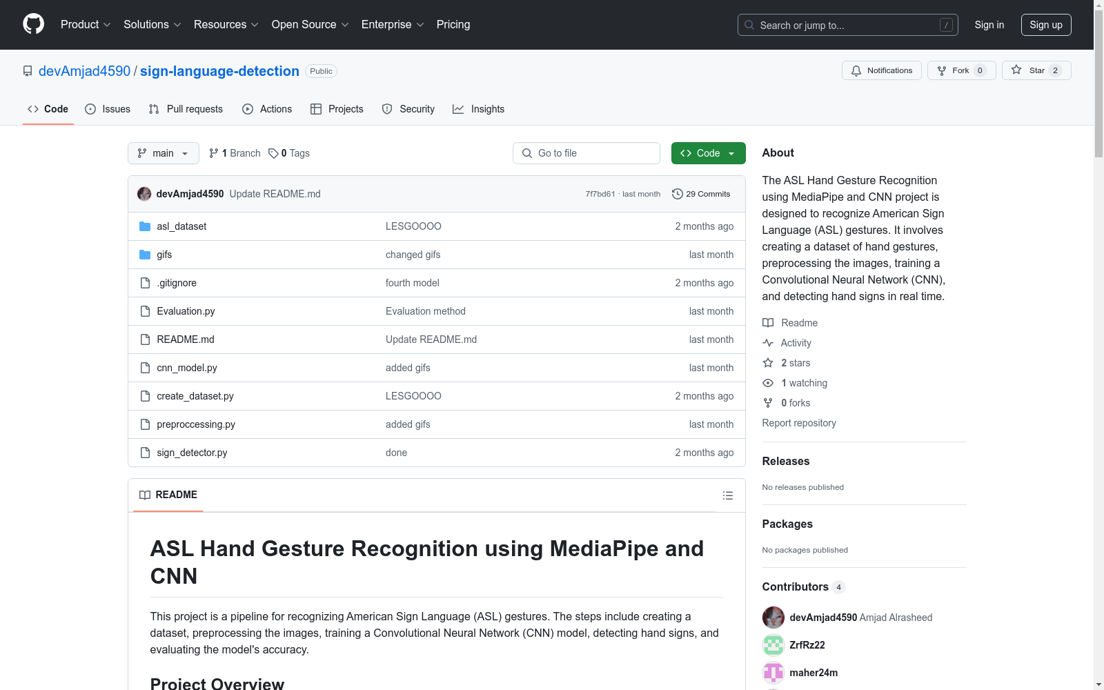
Task: Fork the repository
Action: (961, 70)
